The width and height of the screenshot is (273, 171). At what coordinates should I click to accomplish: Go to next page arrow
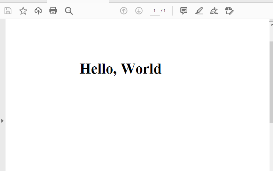tap(139, 11)
